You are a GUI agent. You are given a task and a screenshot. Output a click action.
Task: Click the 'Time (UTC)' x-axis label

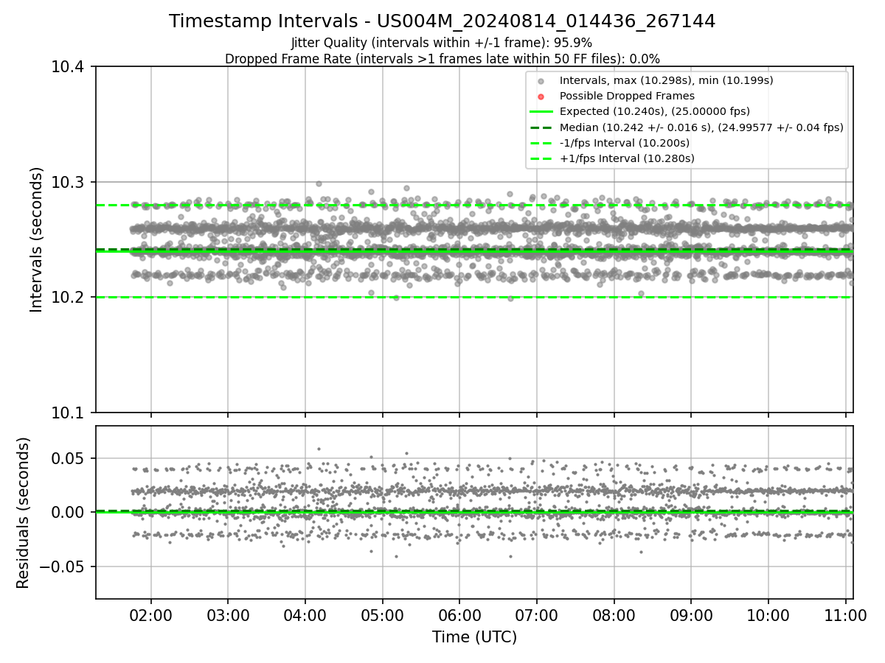(474, 637)
